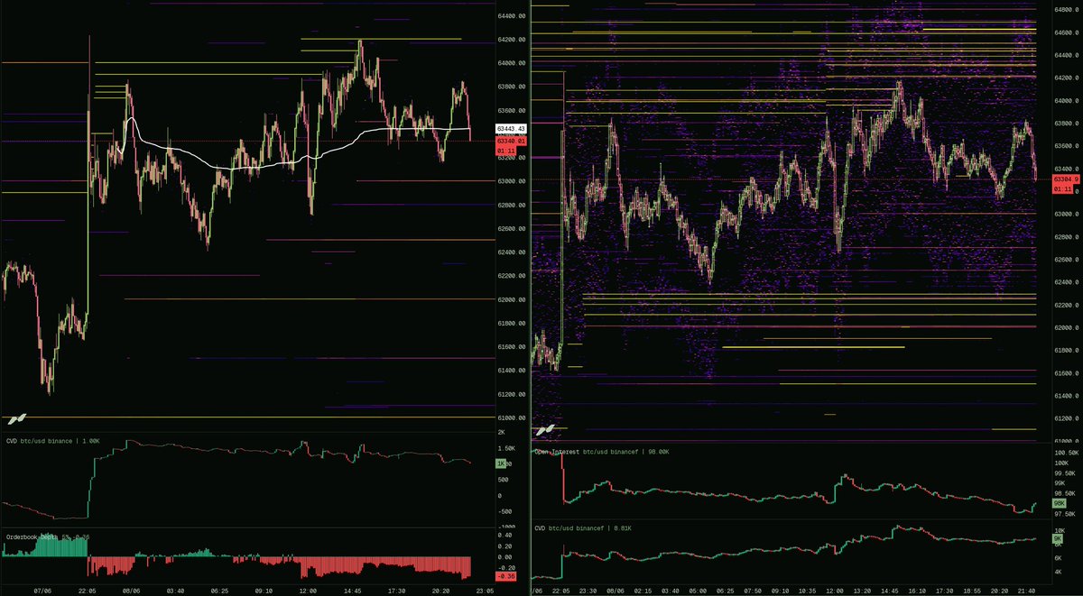Click the 12:00 label on left time axis
The width and height of the screenshot is (1083, 596).
point(308,591)
